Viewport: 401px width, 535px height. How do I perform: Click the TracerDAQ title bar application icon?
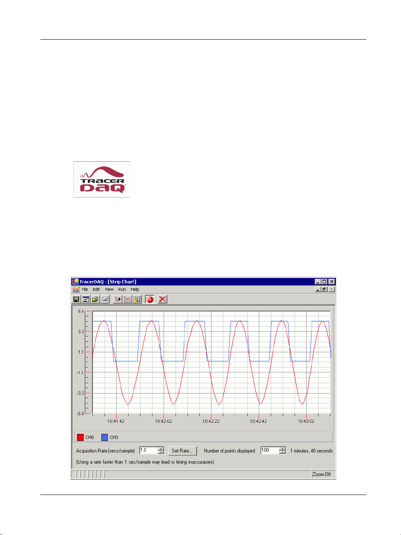tap(75, 282)
